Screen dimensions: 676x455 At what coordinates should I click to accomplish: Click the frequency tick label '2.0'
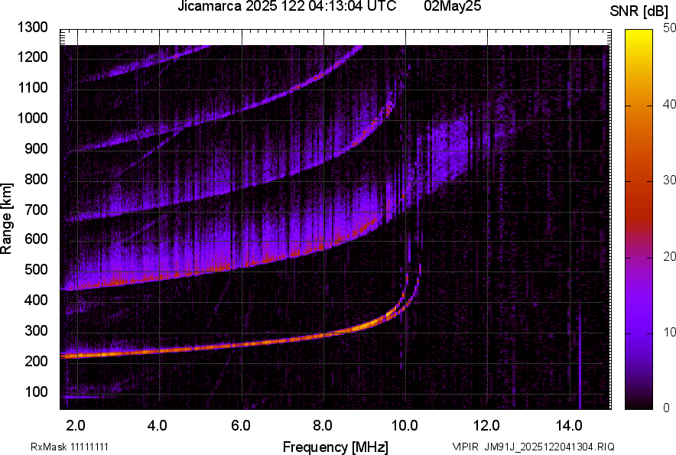(76, 426)
